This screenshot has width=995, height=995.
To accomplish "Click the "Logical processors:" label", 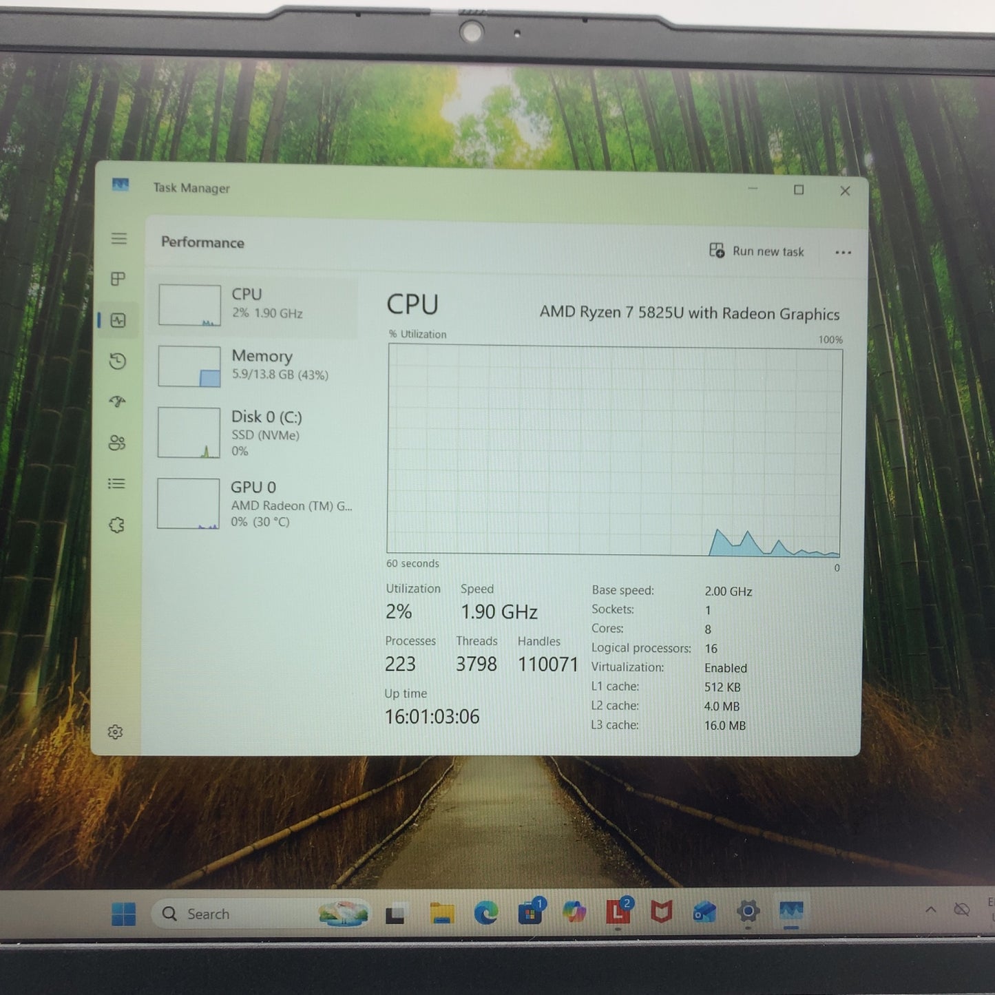I will (641, 648).
